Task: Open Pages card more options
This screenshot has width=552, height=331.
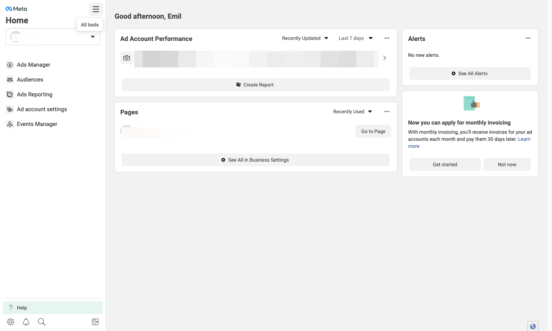Action: click(387, 112)
